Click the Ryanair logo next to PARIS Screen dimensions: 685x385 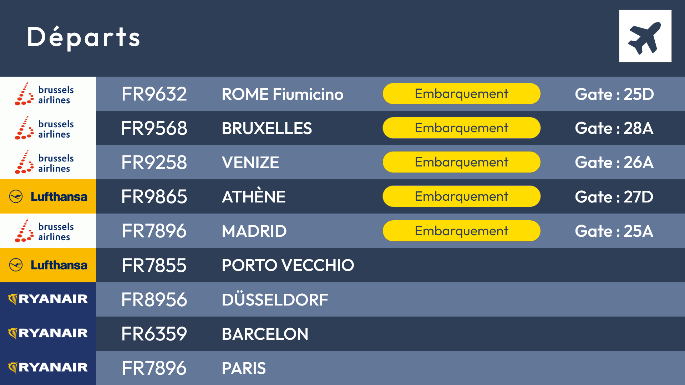click(48, 368)
